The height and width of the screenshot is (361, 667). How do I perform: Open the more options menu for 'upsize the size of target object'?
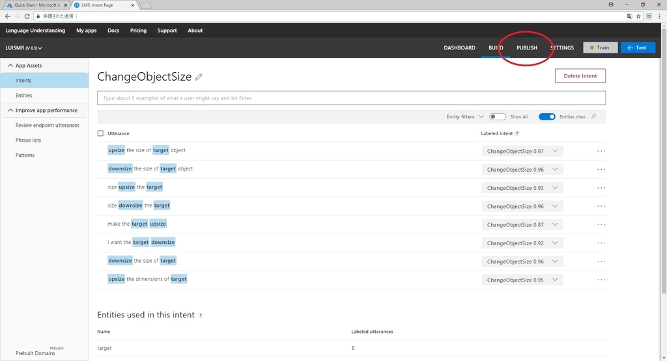[x=601, y=151]
